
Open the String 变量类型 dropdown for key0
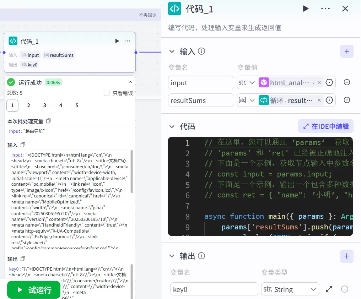pos(290,289)
